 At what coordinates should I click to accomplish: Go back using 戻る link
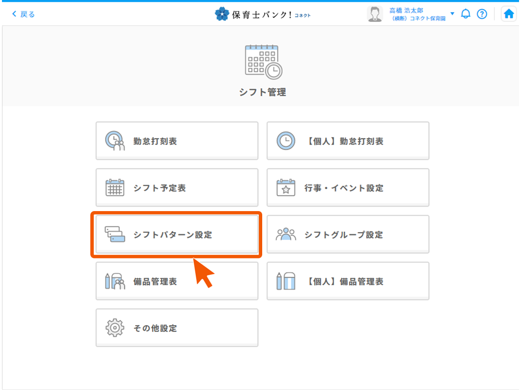23,14
